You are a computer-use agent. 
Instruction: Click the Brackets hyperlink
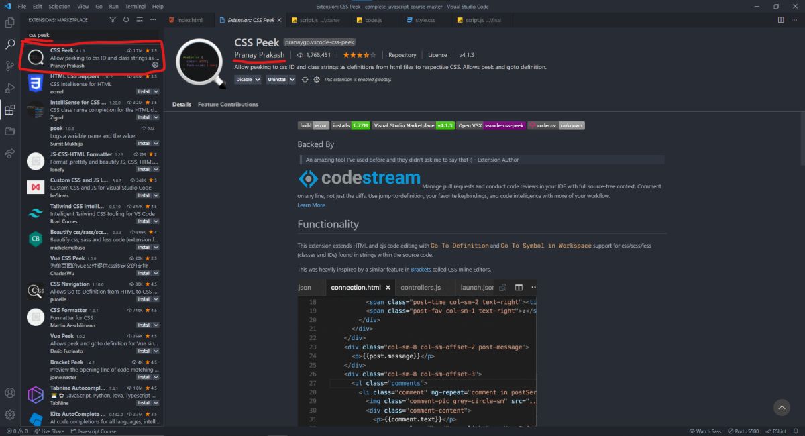(421, 270)
